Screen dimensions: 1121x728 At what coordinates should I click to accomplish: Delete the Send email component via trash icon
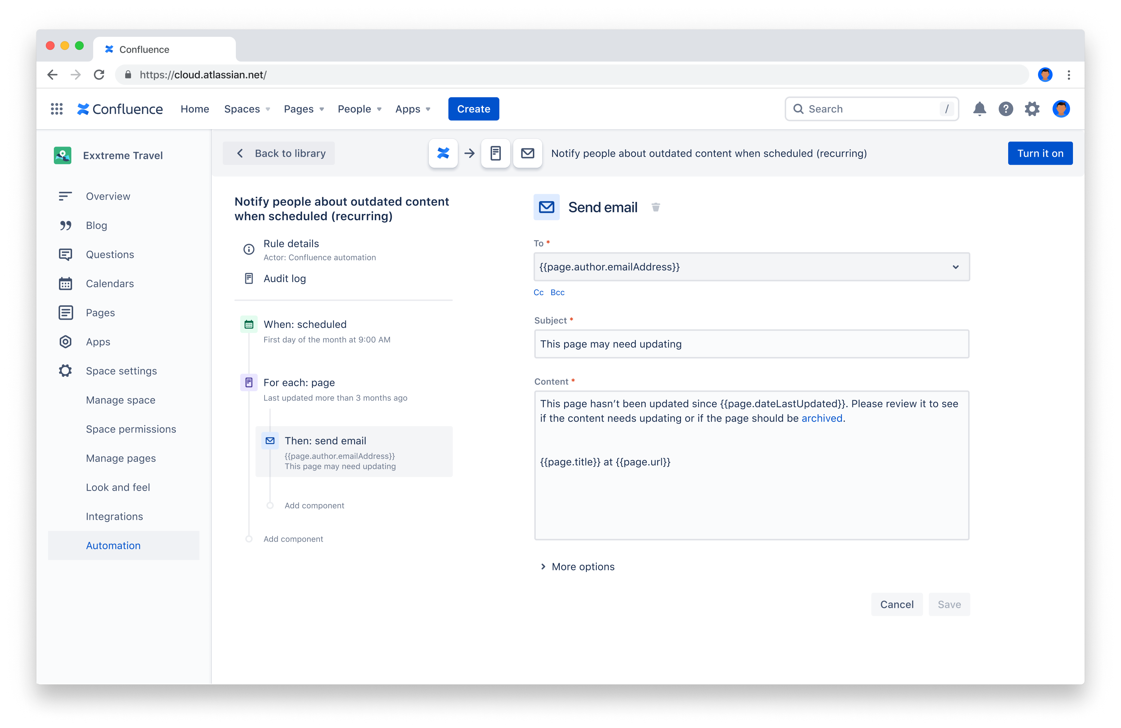click(656, 207)
